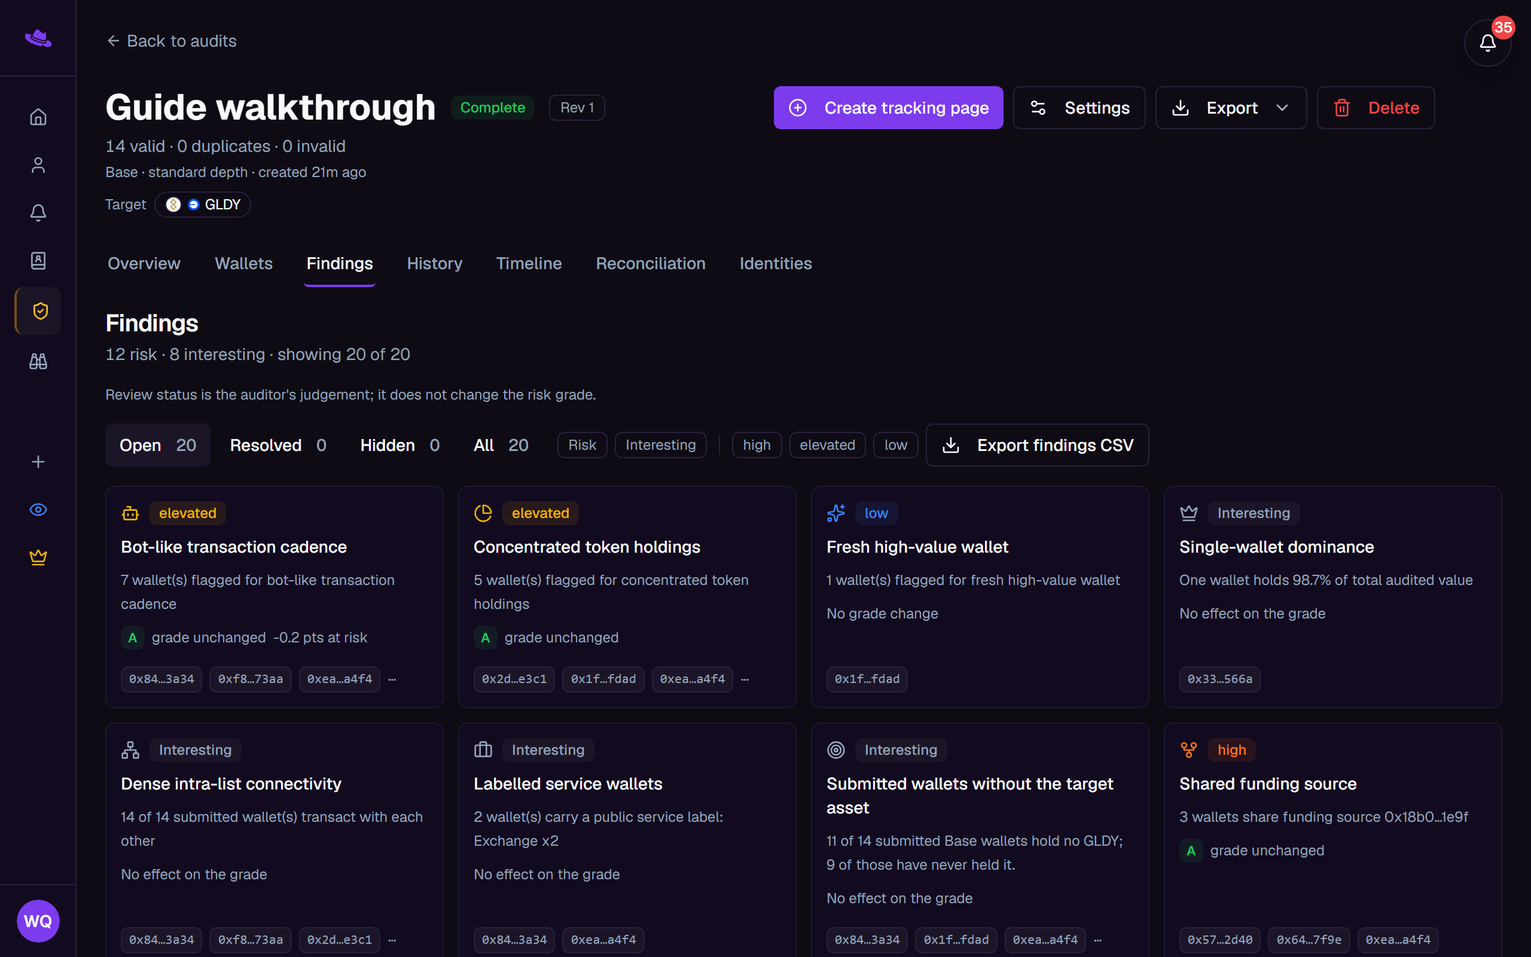Expand more wallets on Submitted wallets card
Image resolution: width=1531 pixels, height=957 pixels.
(1097, 940)
